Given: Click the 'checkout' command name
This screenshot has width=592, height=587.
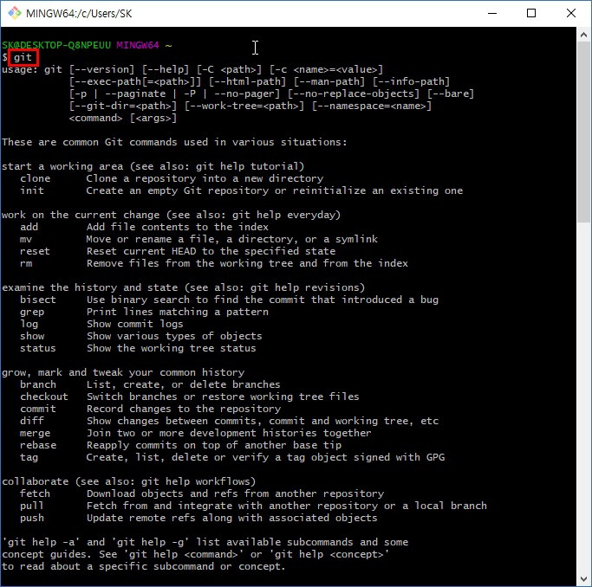Looking at the screenshot, I should click(x=44, y=397).
